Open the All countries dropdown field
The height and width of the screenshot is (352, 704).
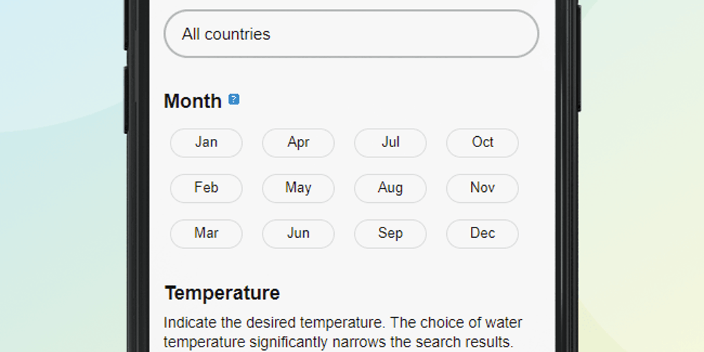click(x=351, y=34)
